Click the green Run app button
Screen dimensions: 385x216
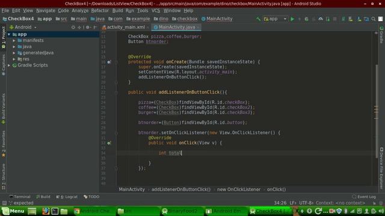coord(292,19)
